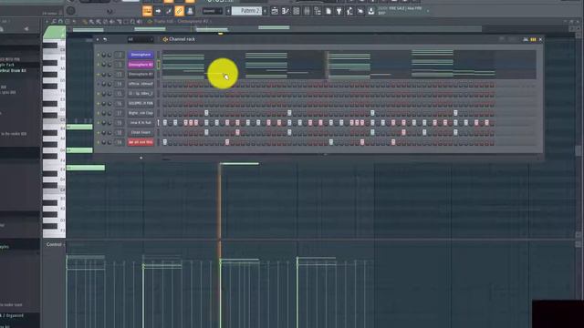Click the plug-shaped icon right of the document icon
The width and height of the screenshot is (584, 328).
point(339,11)
